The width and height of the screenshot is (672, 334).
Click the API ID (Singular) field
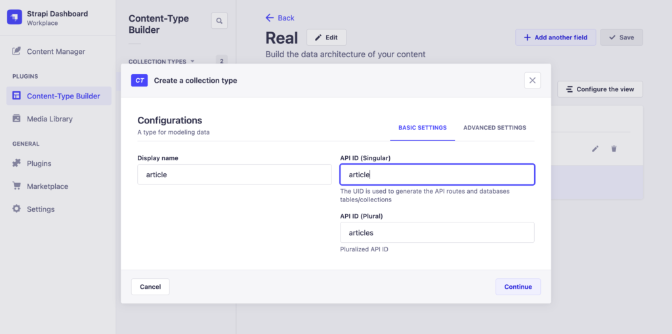pos(436,175)
